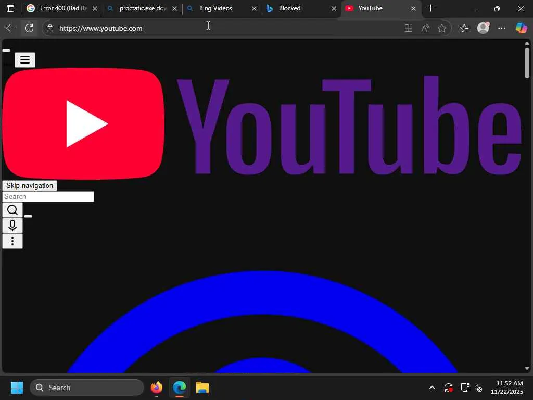Close the proctatic.exe tab
Viewport: 533px width, 400px height.
coord(175,8)
